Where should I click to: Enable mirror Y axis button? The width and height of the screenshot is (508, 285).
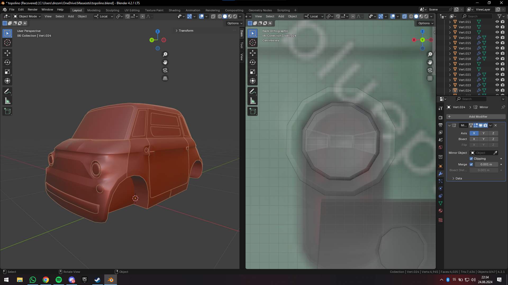click(x=483, y=133)
